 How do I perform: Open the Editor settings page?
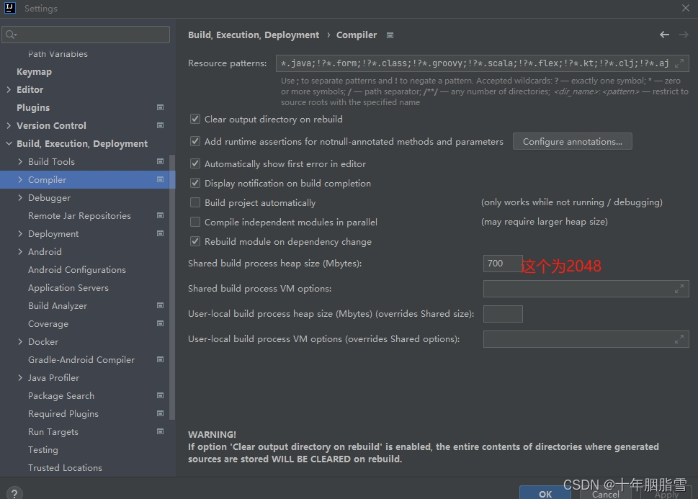pyautogui.click(x=30, y=89)
